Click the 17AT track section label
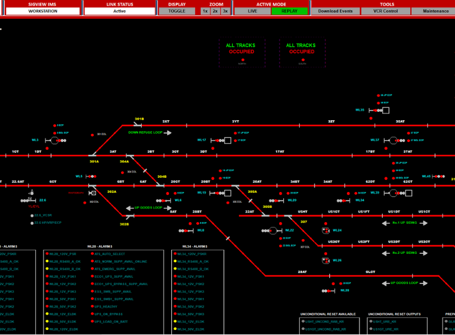The width and height of the screenshot is (455, 335). click(x=280, y=152)
